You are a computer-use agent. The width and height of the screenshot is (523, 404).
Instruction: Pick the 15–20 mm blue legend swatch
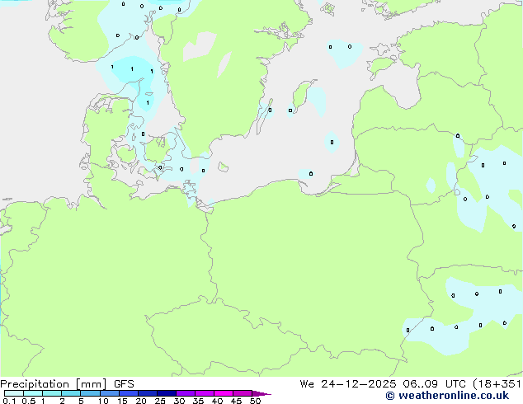coord(128,393)
